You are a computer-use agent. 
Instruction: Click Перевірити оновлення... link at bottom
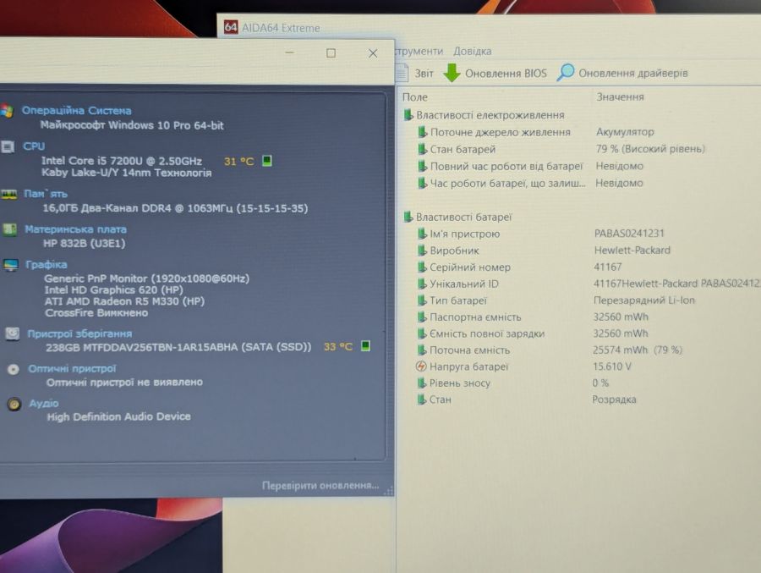[x=320, y=485]
